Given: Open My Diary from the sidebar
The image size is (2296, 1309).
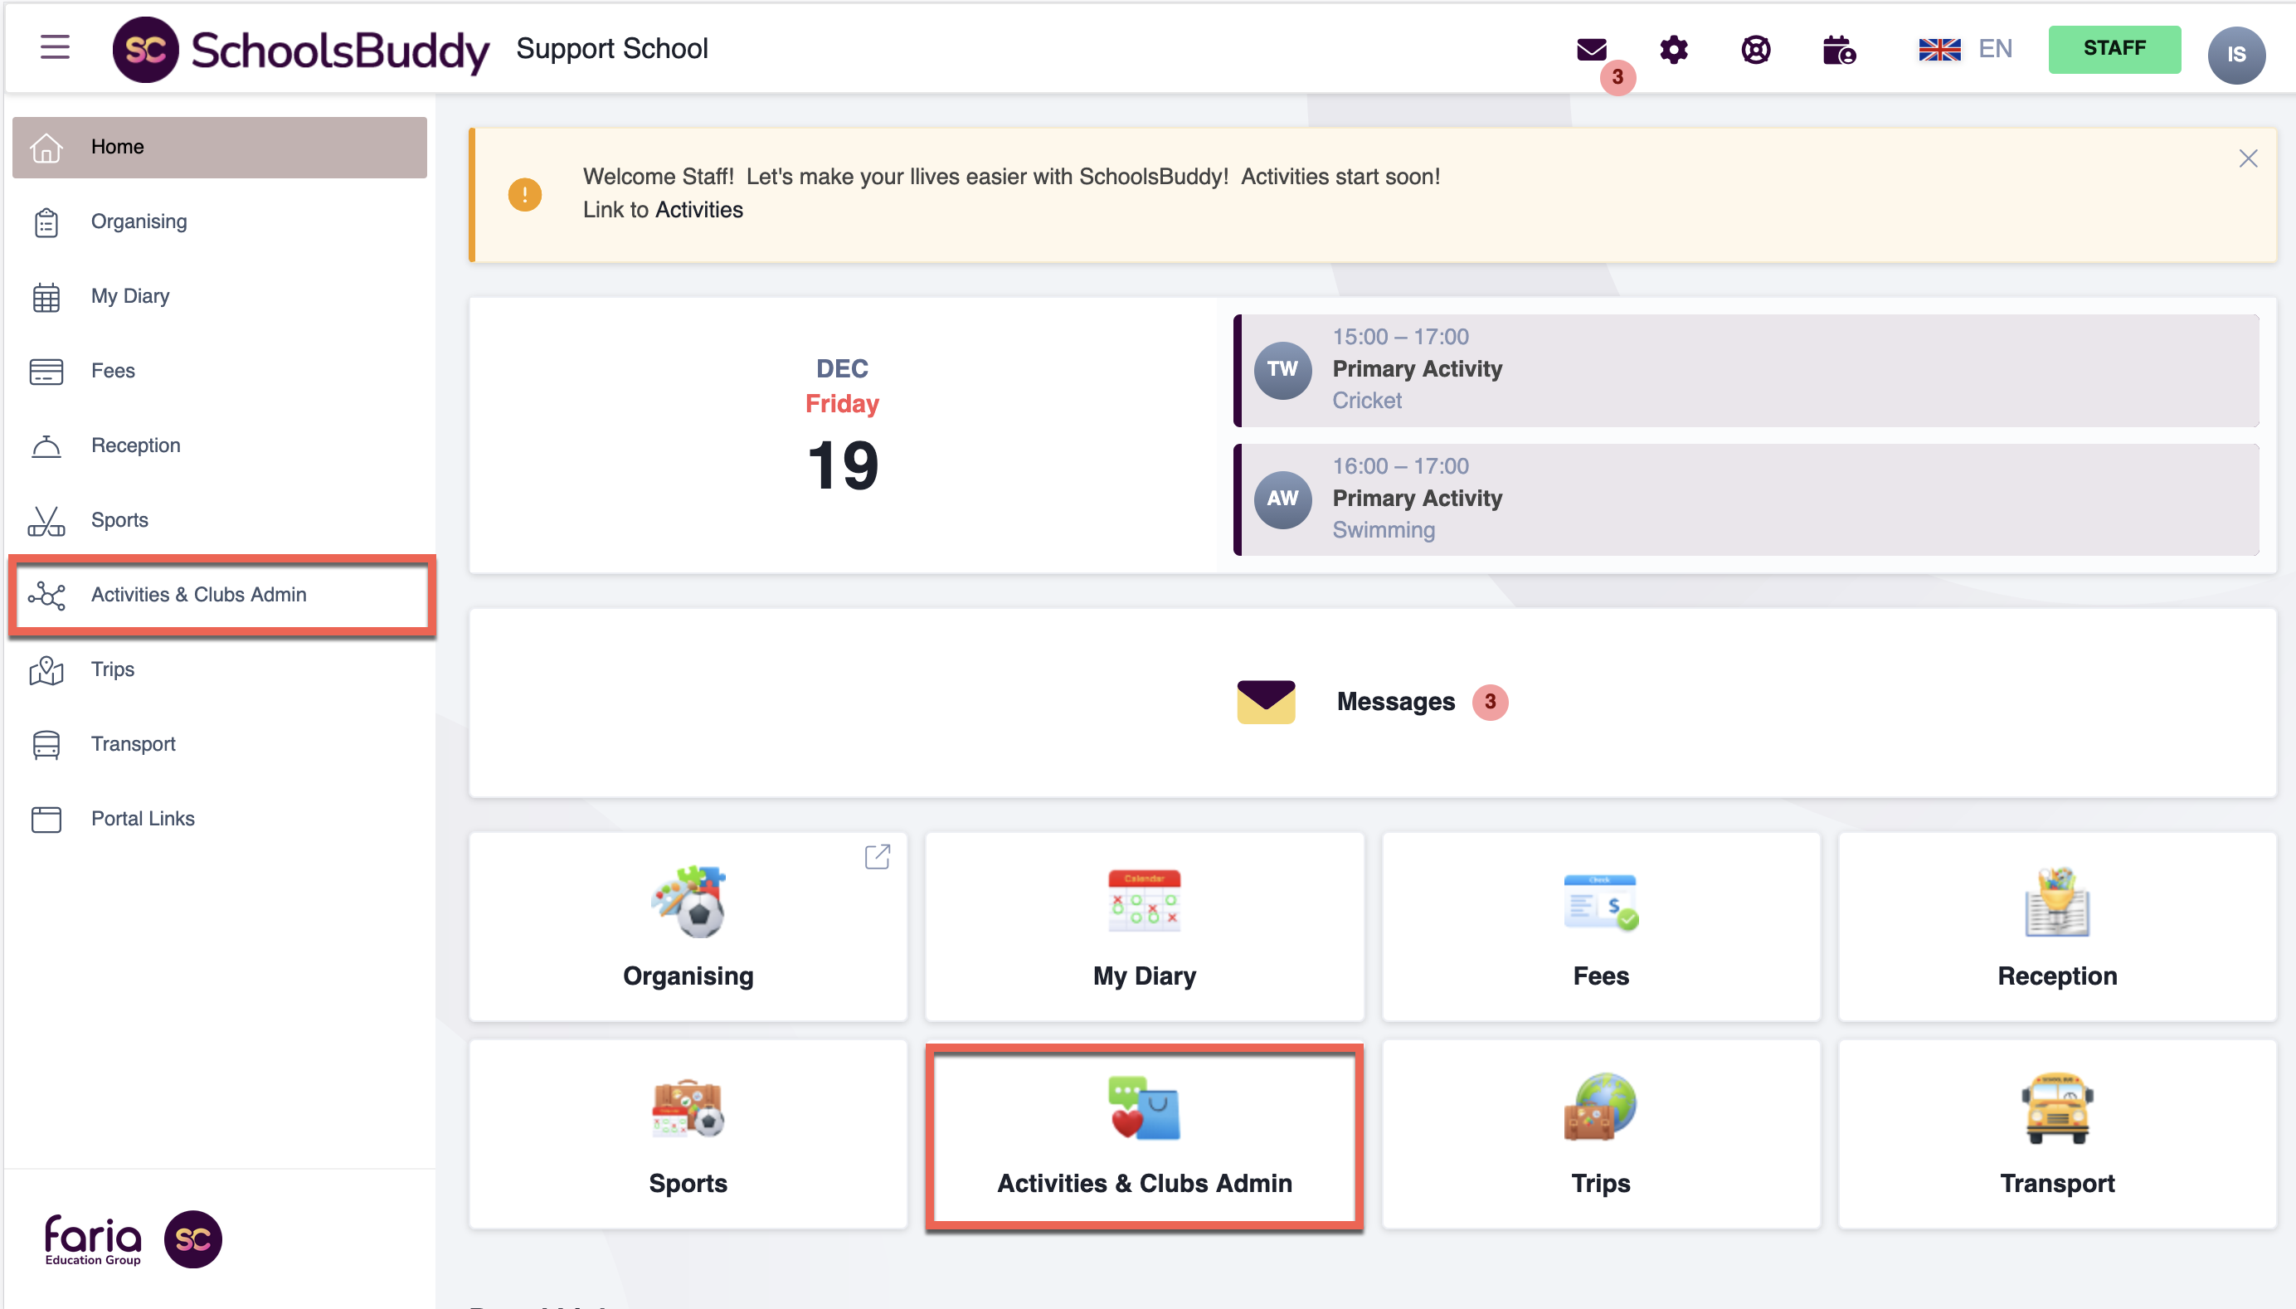Looking at the screenshot, I should point(129,296).
